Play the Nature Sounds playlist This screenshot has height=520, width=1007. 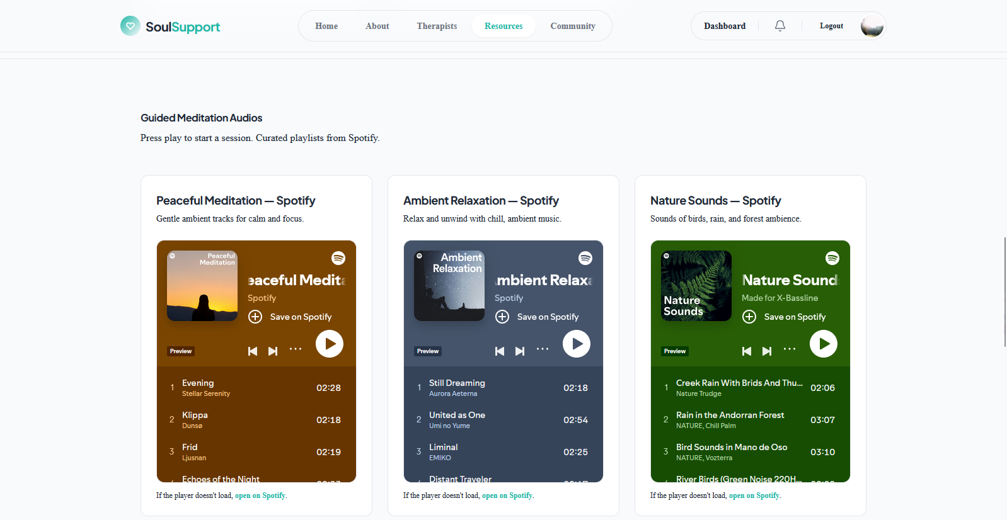point(824,344)
